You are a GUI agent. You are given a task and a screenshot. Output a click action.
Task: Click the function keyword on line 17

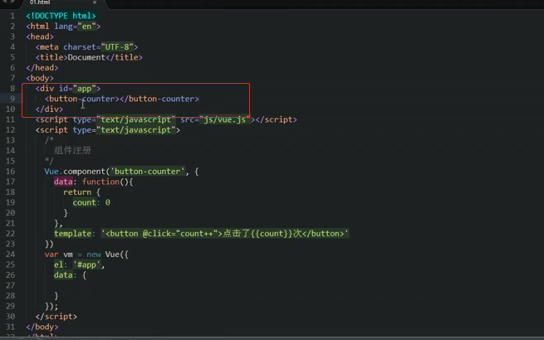coord(100,182)
